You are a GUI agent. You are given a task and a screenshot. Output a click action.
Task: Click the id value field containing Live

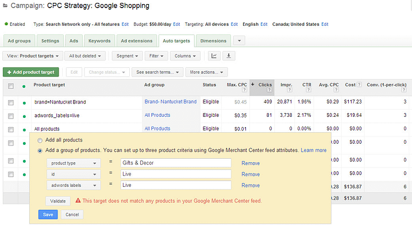pyautogui.click(x=176, y=174)
